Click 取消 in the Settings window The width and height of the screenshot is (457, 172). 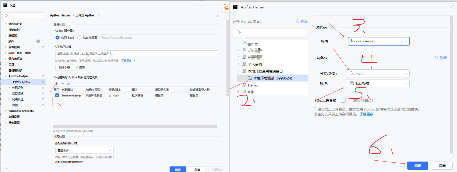[x=197, y=169]
